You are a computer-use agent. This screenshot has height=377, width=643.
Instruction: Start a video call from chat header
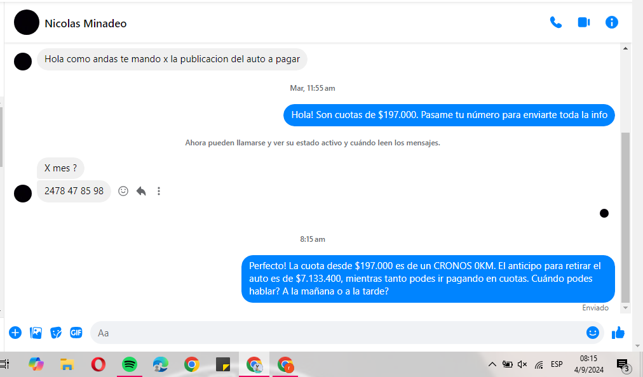point(584,22)
